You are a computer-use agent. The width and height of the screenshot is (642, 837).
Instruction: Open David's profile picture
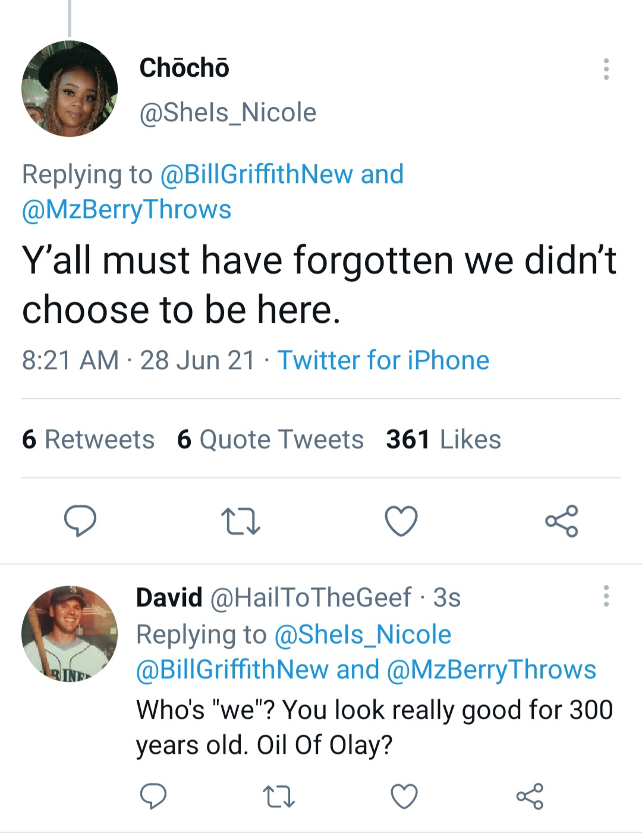click(70, 633)
